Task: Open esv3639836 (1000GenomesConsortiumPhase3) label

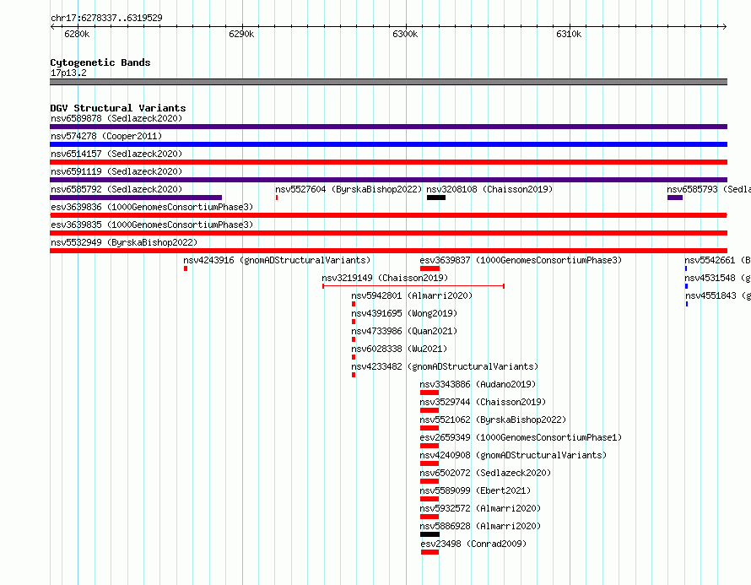Action: [152, 207]
